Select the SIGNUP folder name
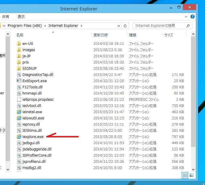 (x=29, y=68)
